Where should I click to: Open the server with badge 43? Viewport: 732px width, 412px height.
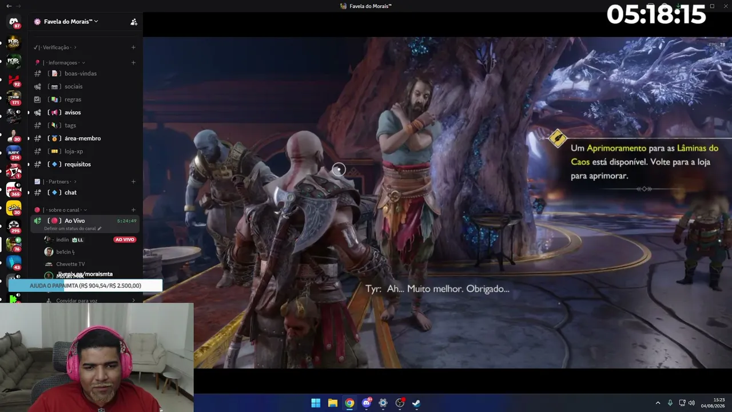14,263
